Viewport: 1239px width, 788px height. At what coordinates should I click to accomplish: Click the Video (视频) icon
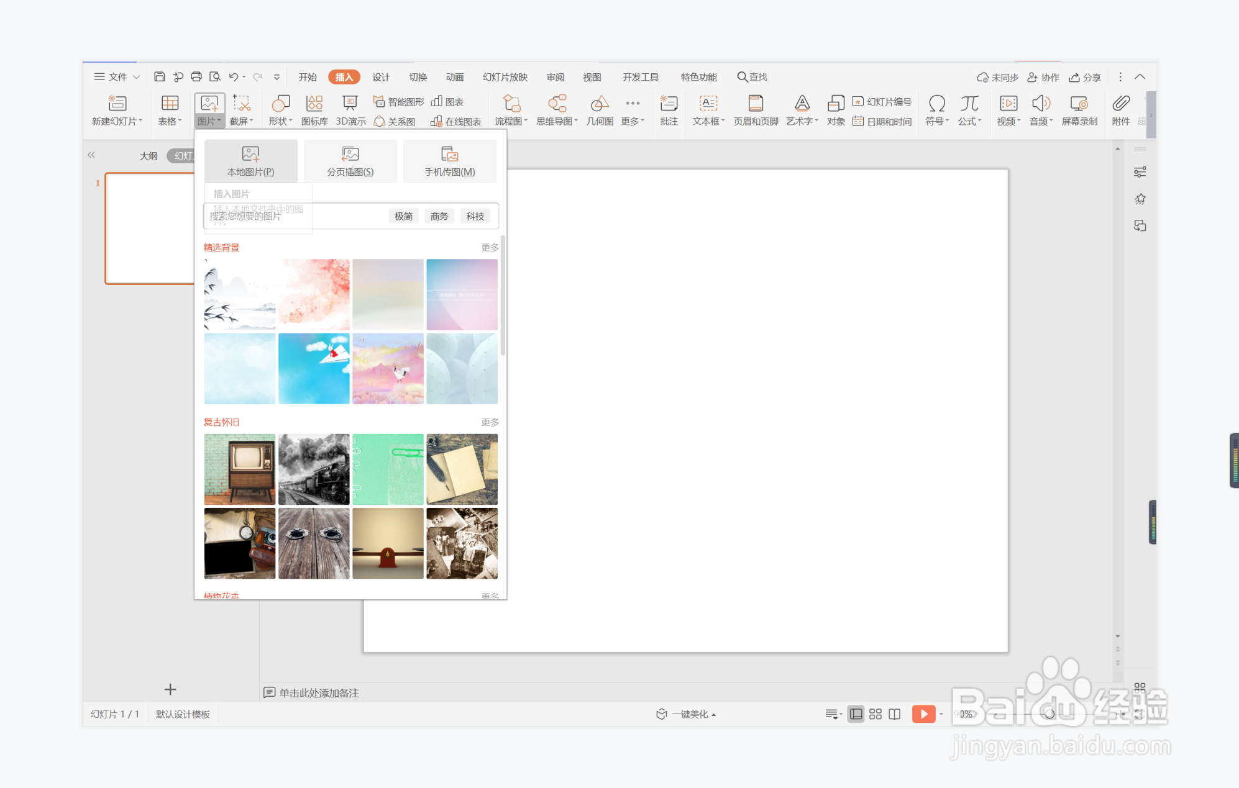coord(1008,103)
